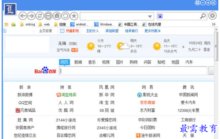Click the Baidu paw search engine icon

pyautogui.click(x=160, y=16)
